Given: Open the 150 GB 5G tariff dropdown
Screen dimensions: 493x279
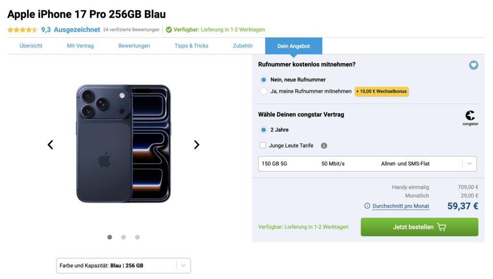Looking at the screenshot, I should pyautogui.click(x=367, y=164).
